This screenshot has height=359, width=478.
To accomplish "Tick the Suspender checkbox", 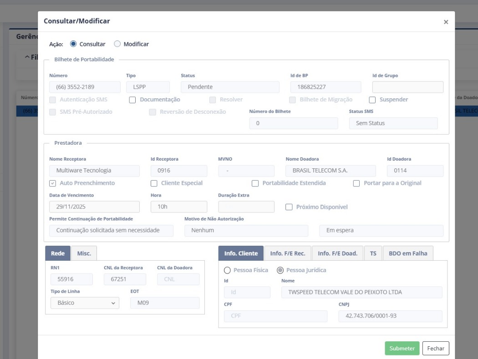I will 372,100.
